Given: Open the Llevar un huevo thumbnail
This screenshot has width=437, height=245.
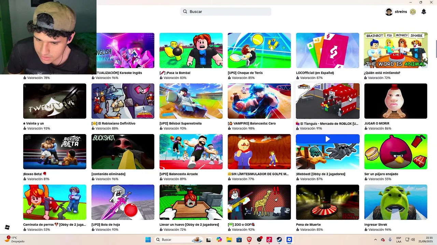Looking at the screenshot, I should tap(191, 202).
